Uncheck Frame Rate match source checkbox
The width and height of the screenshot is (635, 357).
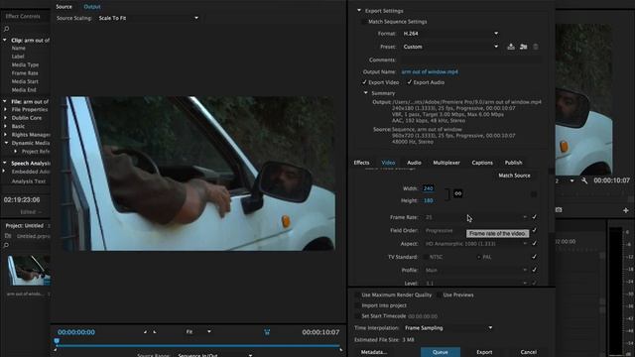click(x=534, y=217)
